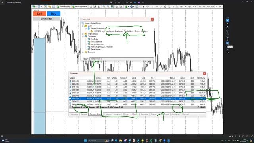Collapse the Советники tree node

[x=83, y=37]
